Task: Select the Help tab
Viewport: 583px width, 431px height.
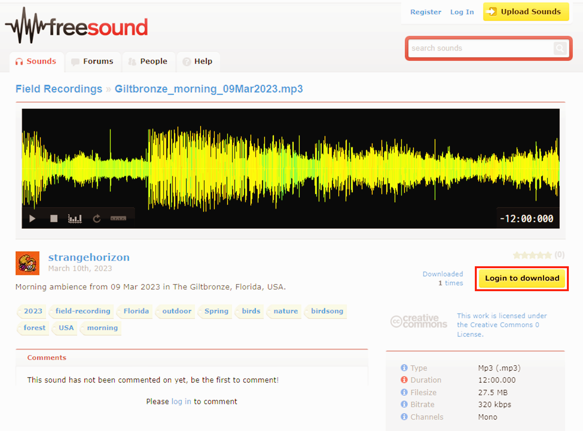Action: tap(198, 61)
